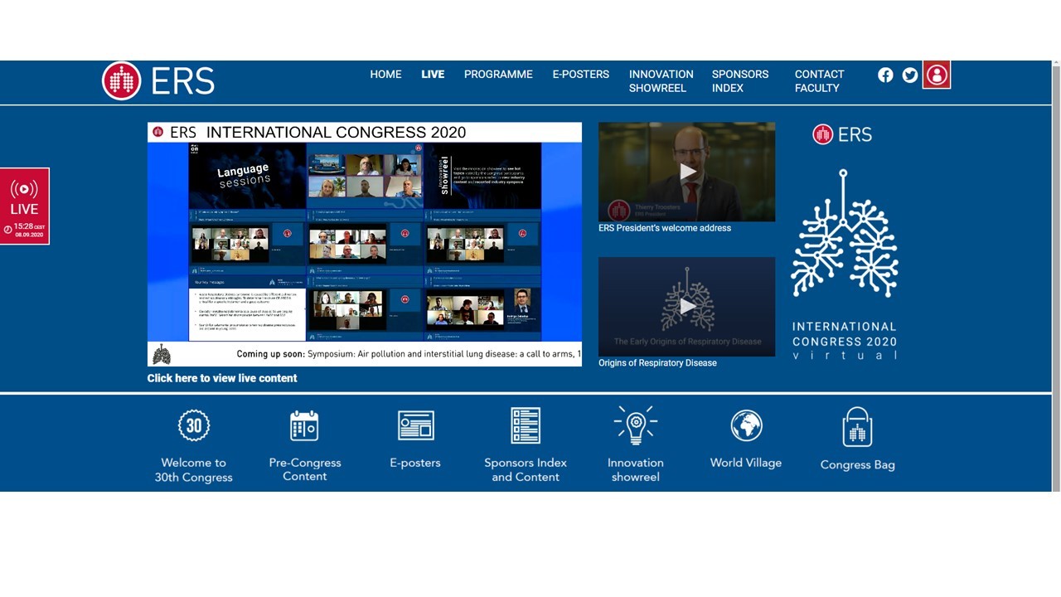The width and height of the screenshot is (1061, 597).
Task: Click 'World Village' label
Action: (x=746, y=463)
